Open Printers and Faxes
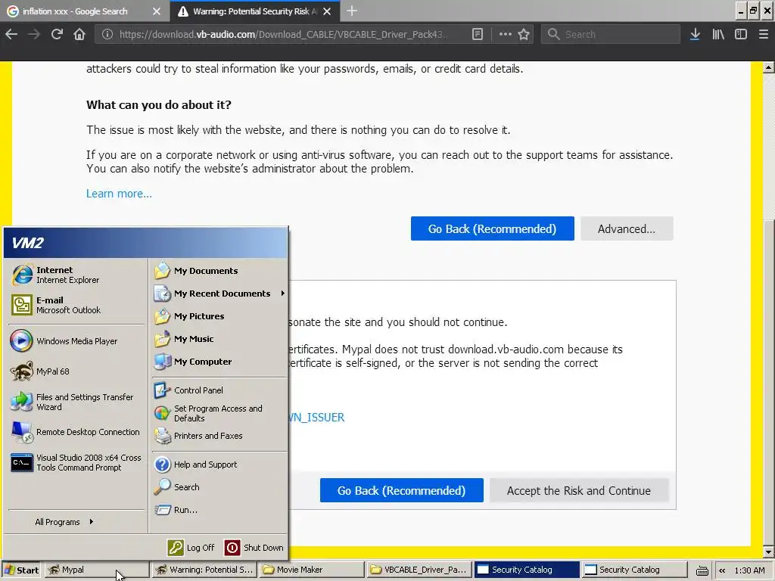 click(x=219, y=436)
